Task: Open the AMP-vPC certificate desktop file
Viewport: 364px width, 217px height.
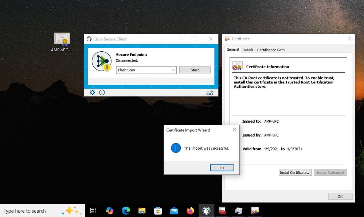Action: 62,42
